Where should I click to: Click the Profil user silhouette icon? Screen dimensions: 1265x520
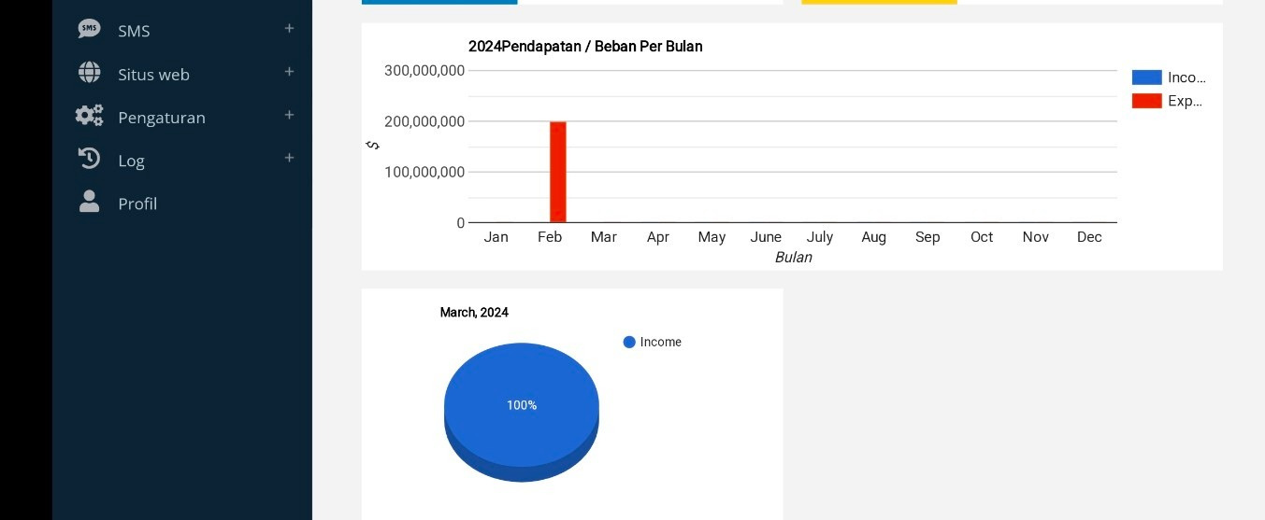pos(89,202)
